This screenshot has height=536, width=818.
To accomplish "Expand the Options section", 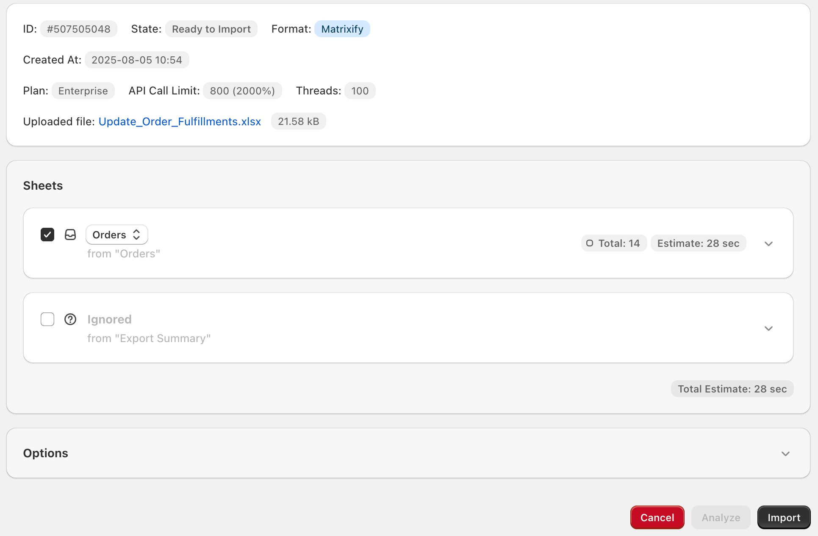I will (x=785, y=453).
